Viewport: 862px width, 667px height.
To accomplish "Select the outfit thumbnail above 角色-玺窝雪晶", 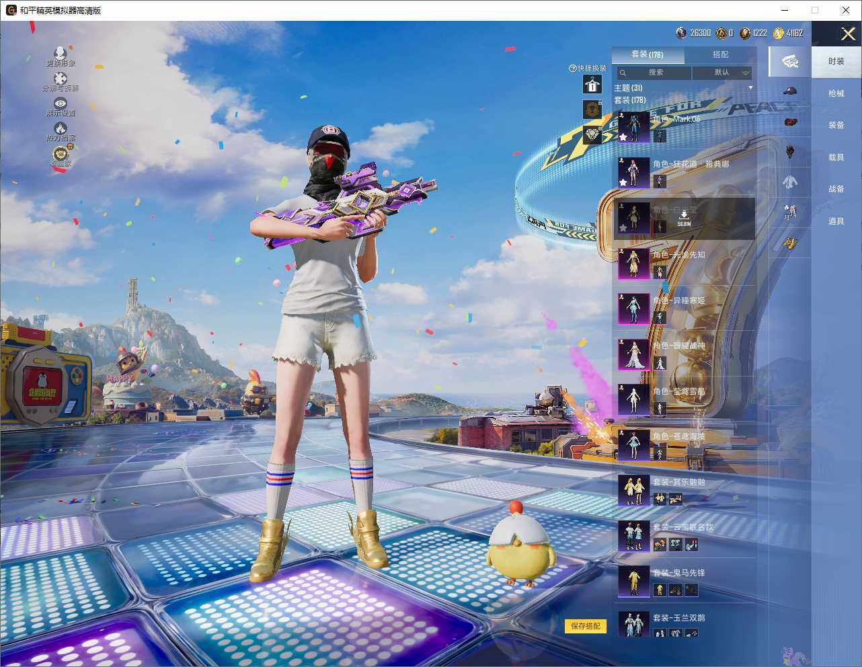I will tap(633, 354).
